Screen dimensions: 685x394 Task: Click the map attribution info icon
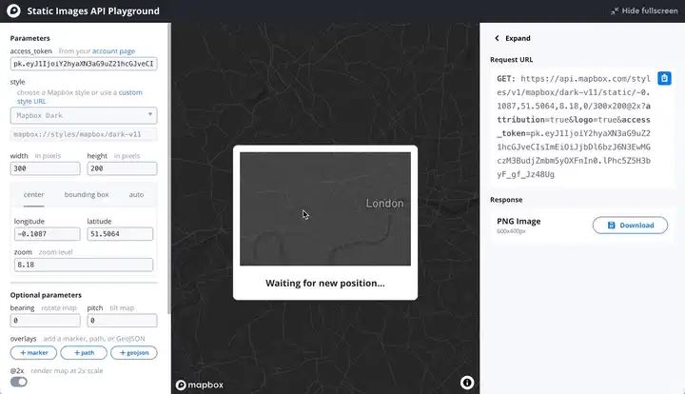pyautogui.click(x=467, y=382)
